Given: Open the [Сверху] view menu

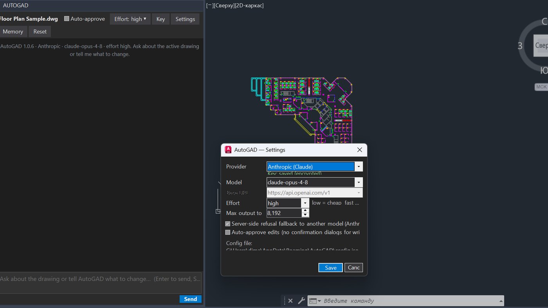Looking at the screenshot, I should [x=224, y=5].
